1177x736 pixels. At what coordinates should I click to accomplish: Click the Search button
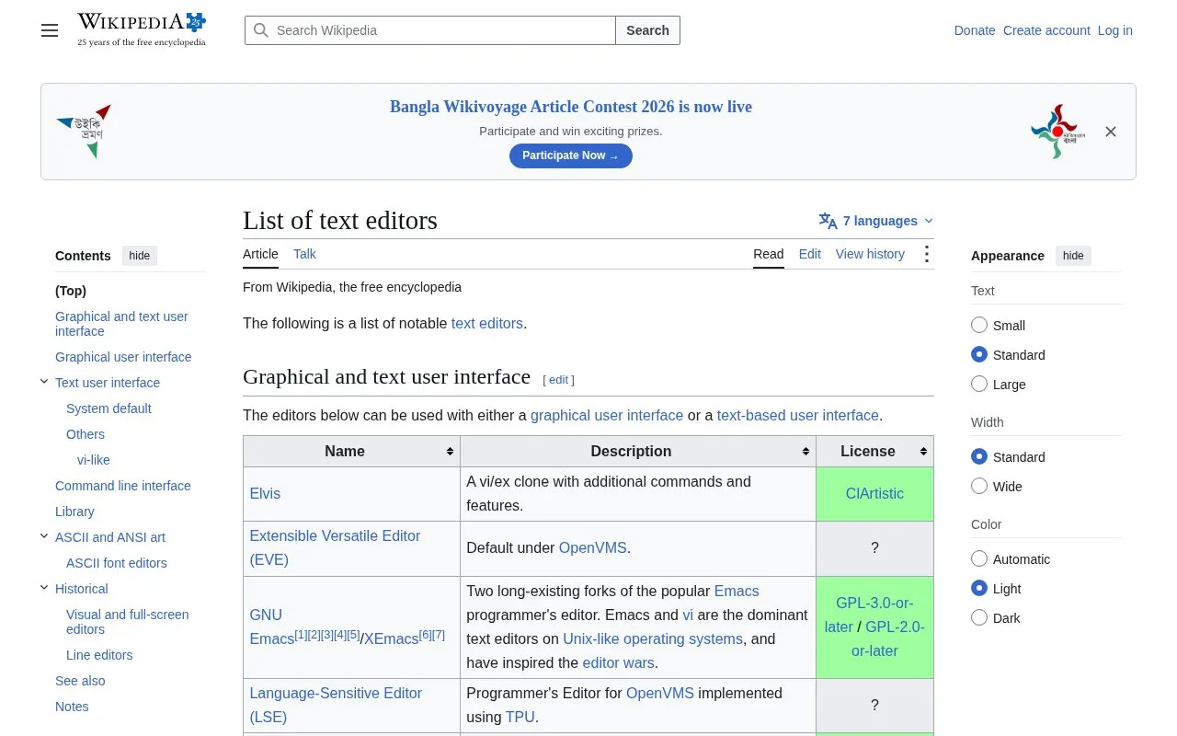pos(647,30)
